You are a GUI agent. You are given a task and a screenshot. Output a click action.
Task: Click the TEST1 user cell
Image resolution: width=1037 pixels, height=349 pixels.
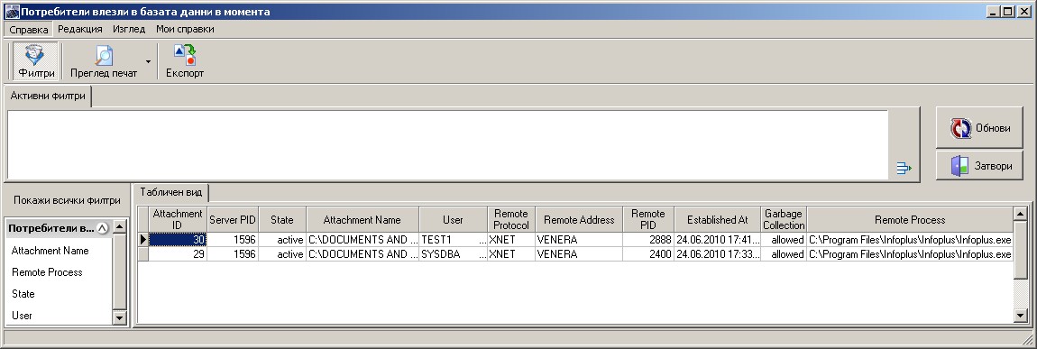[x=453, y=240]
